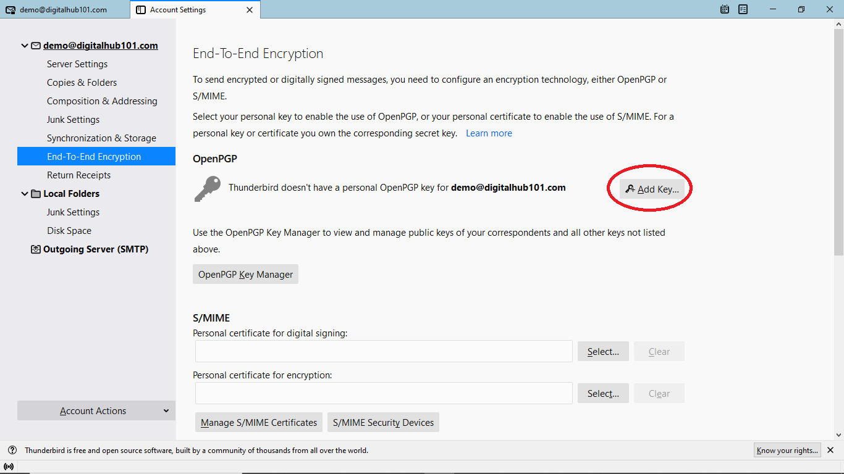Click the mail envelope icon on the inbox tab

(11, 10)
